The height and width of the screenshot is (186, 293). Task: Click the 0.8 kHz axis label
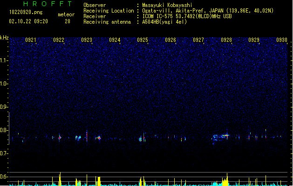point(4,130)
